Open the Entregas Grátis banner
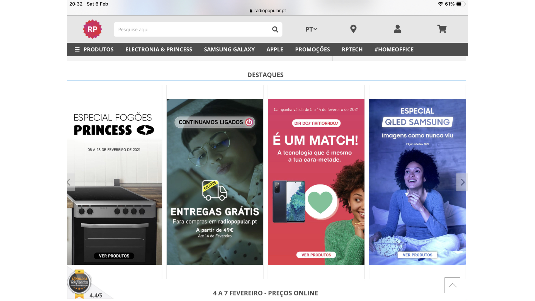Screen dimensions: 535x301 click(x=215, y=182)
